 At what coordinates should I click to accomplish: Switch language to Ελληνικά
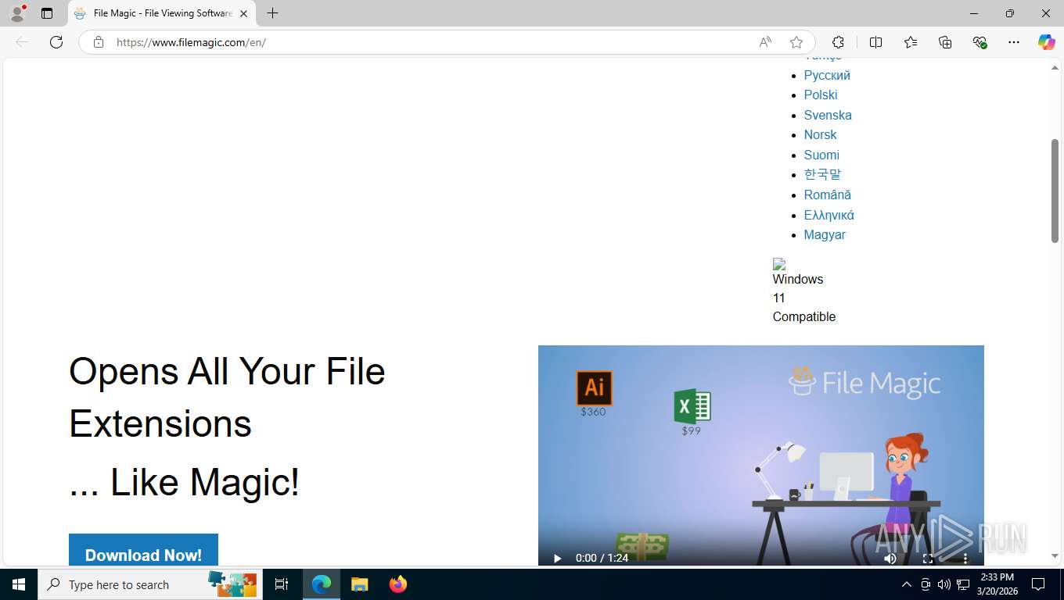click(829, 215)
